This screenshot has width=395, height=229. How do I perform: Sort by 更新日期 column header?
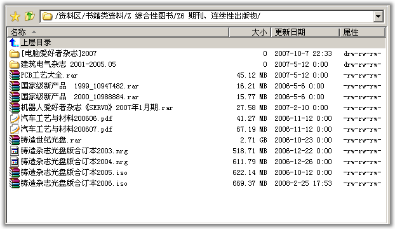305,32
